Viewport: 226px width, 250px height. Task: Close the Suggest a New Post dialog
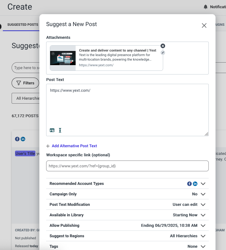coord(204,25)
